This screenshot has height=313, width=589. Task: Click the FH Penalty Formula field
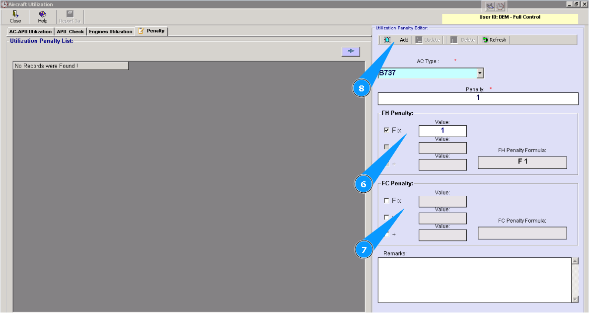(522, 162)
